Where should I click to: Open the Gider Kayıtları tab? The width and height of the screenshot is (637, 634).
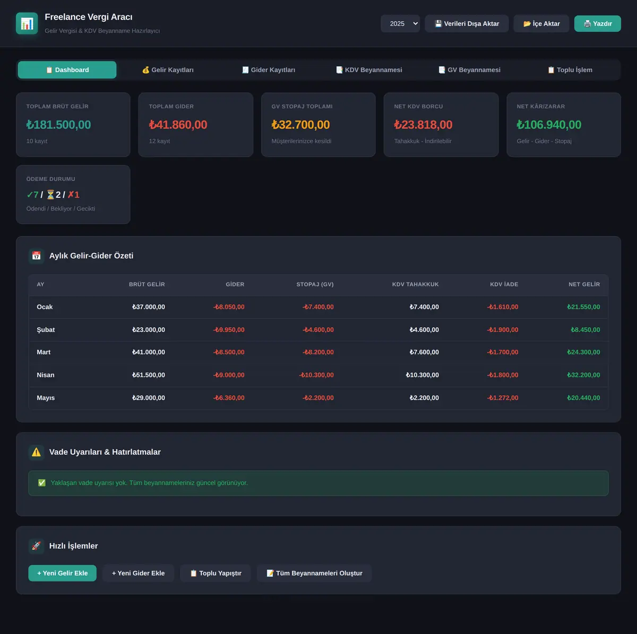point(268,70)
